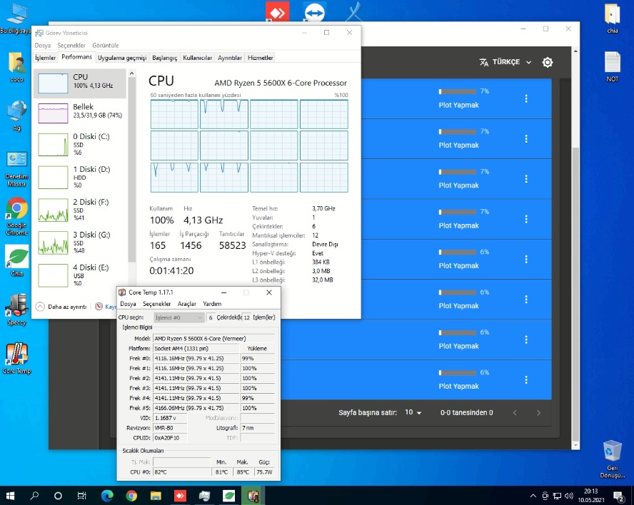Open the notification center icon
The height and width of the screenshot is (505, 634).
tap(618, 496)
